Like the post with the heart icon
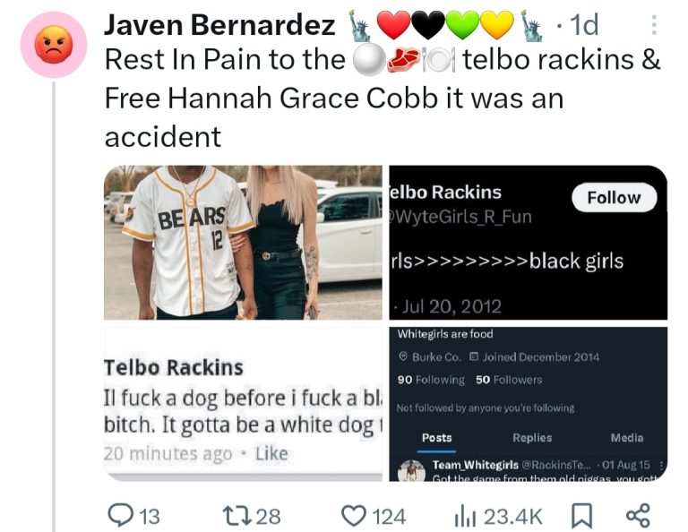Viewport: 688px width, 532px height. (x=354, y=516)
